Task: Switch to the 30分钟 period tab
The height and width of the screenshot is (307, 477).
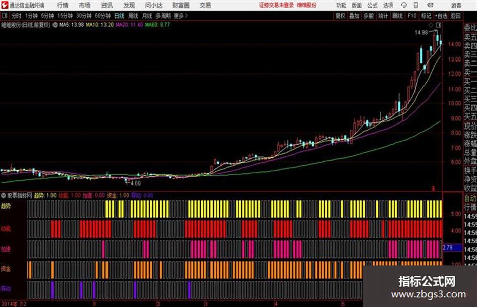Action: (x=84, y=16)
